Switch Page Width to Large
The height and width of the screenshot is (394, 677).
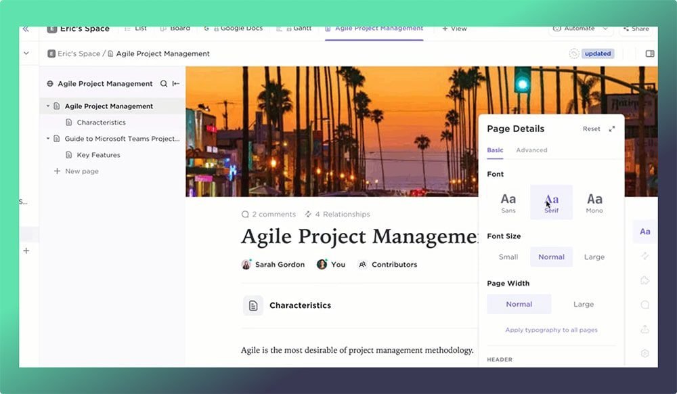coord(583,304)
